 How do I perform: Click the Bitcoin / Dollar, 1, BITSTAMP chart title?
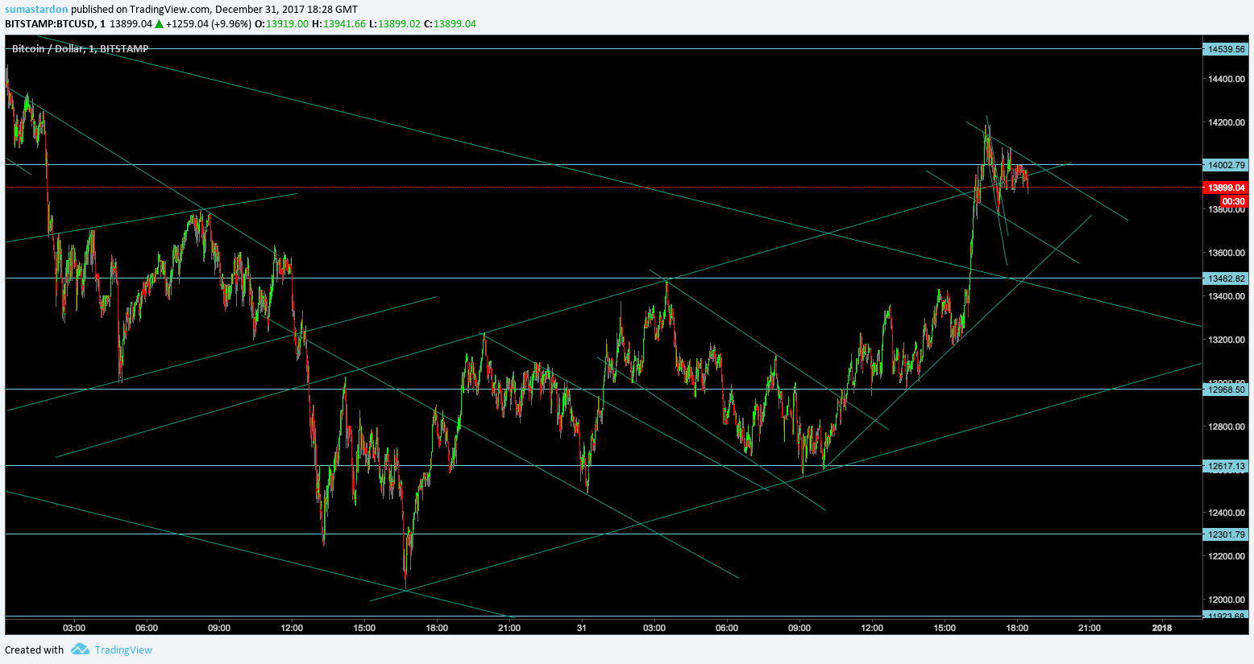80,49
